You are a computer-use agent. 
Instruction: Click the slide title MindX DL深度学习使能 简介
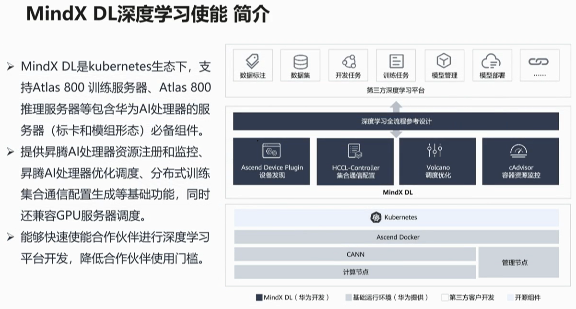tap(148, 14)
